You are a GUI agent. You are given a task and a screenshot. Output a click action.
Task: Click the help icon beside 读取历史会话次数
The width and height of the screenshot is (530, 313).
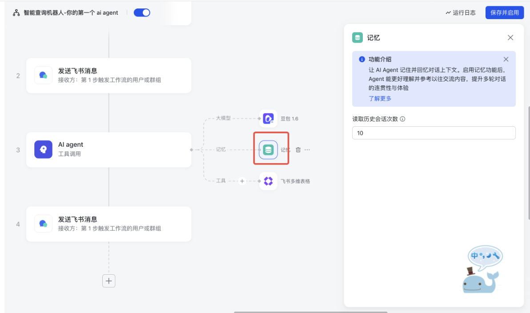402,119
